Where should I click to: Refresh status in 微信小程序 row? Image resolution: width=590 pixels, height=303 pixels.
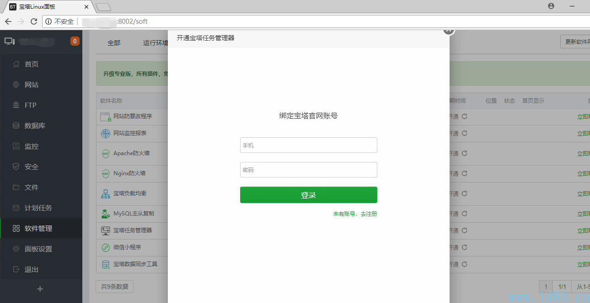pos(464,247)
